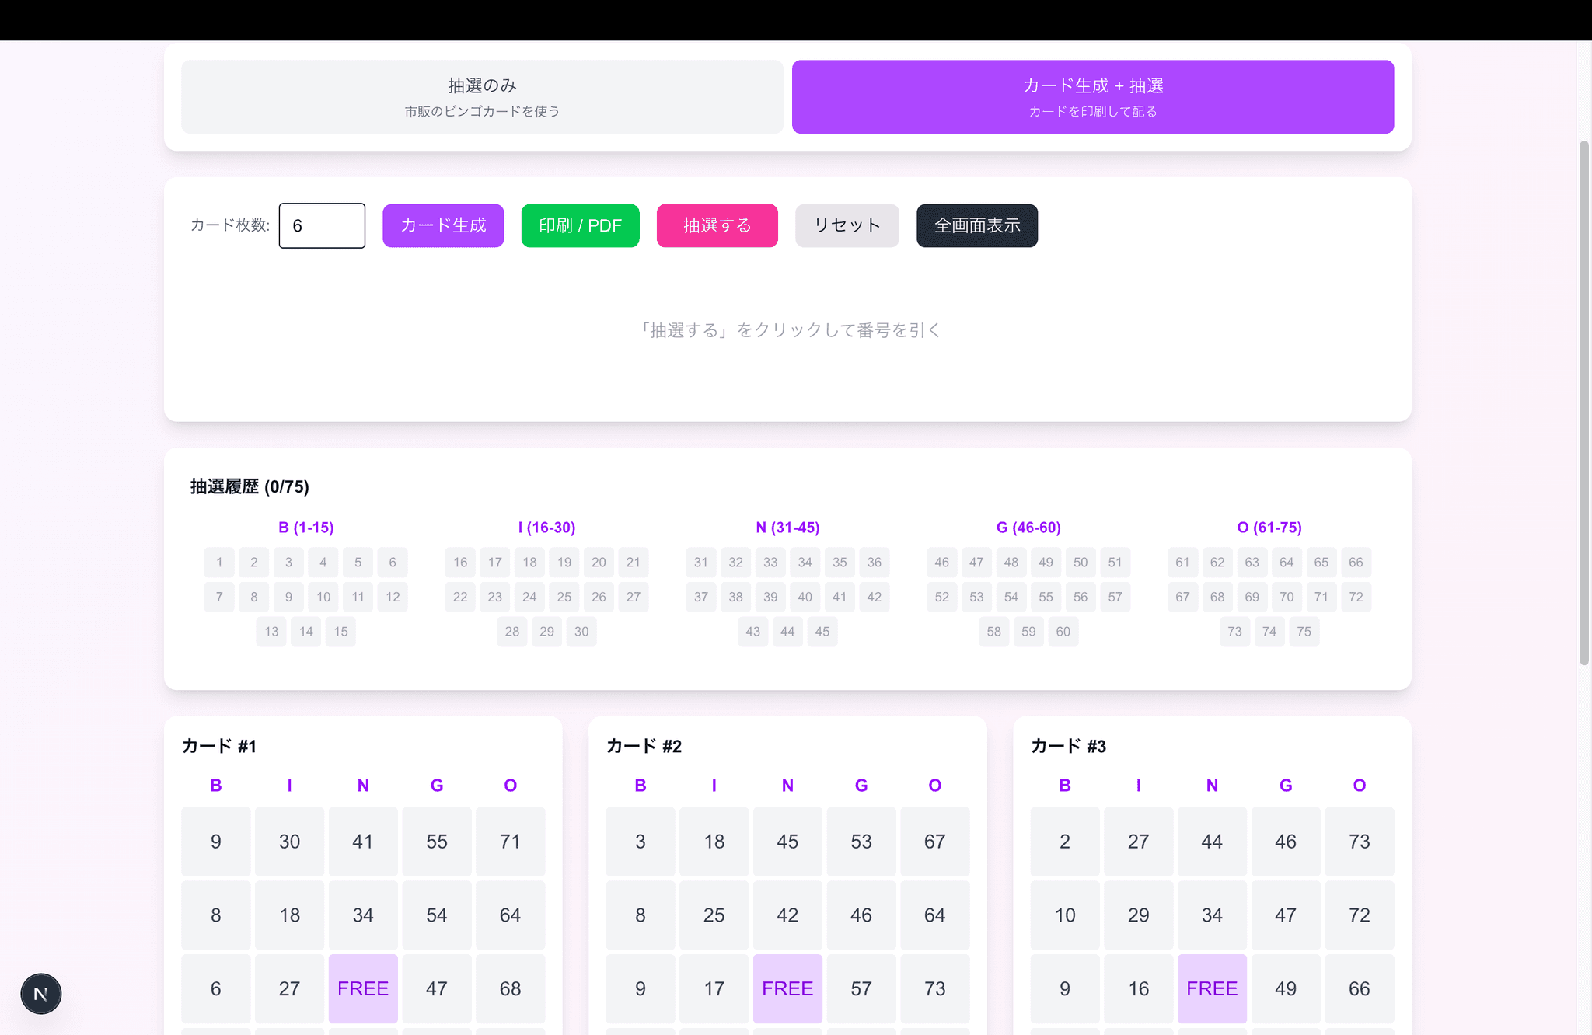Viewport: 1592px width, 1035px height.
Task: Click number 60 in G history grid
Action: coord(1063,631)
